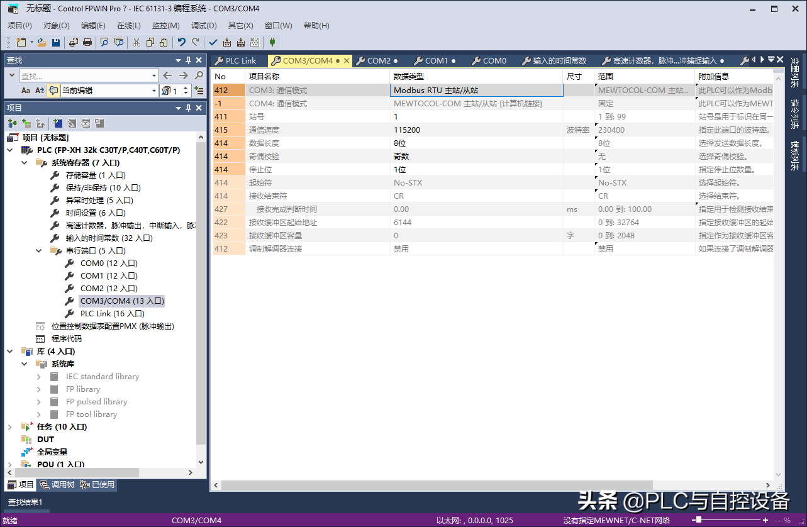Click the Undo arrow icon
The image size is (807, 527).
(181, 42)
